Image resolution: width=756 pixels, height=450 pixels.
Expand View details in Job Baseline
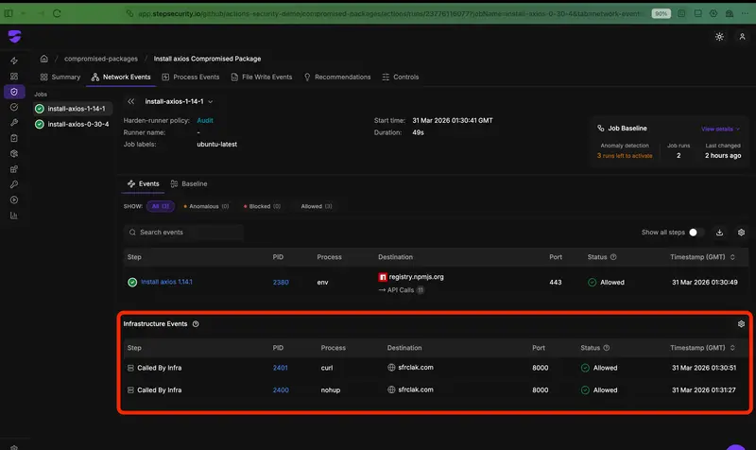pos(719,129)
